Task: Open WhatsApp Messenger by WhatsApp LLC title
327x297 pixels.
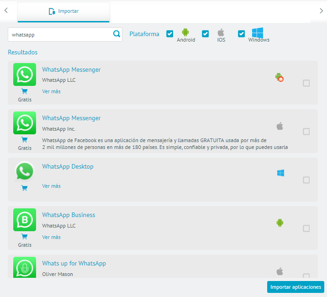Action: pos(71,69)
